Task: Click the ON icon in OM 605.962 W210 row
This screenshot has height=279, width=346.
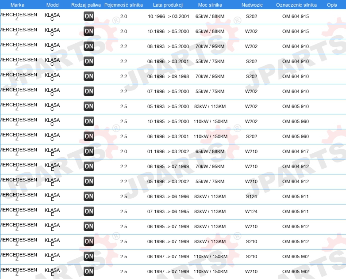Action: click(x=89, y=271)
